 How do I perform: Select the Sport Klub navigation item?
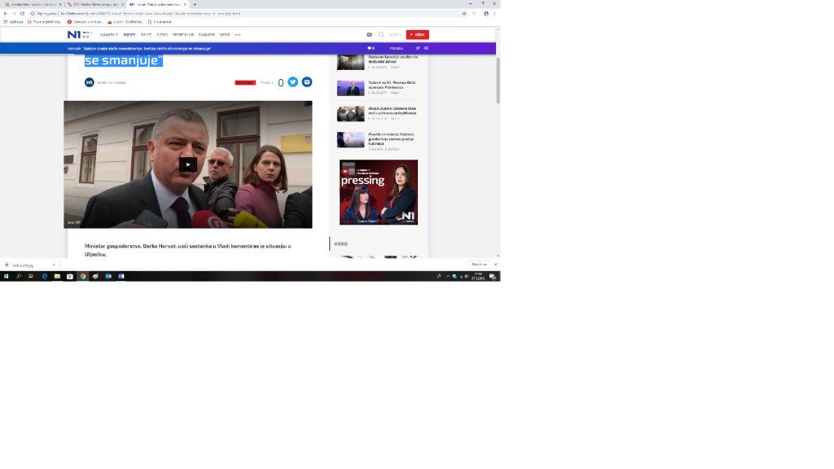[183, 34]
